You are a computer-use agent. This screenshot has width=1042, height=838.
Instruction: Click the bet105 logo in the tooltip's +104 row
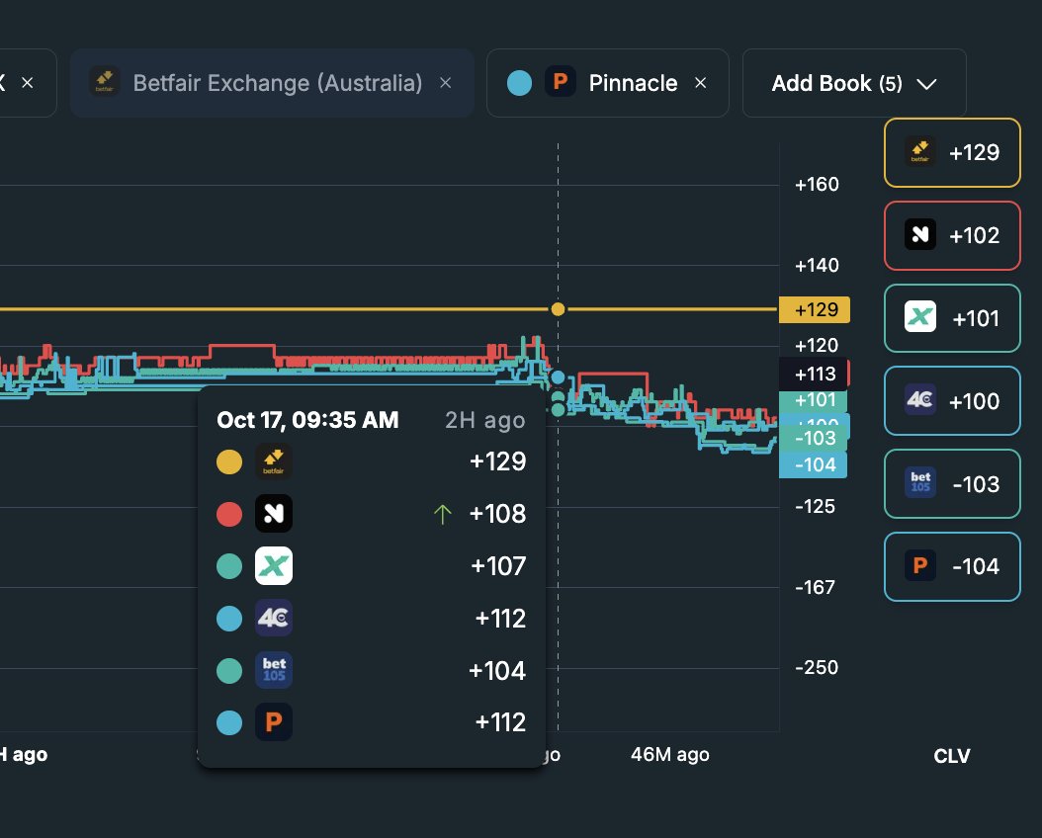(x=274, y=670)
